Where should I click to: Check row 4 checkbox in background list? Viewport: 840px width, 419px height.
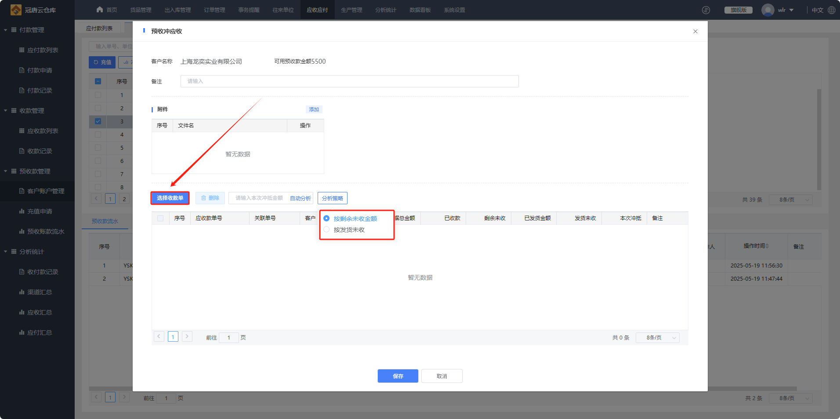point(98,134)
